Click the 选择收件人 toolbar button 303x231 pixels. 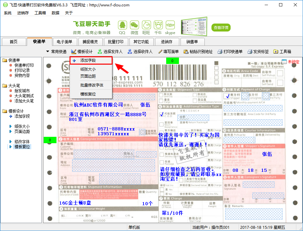coord(140,52)
